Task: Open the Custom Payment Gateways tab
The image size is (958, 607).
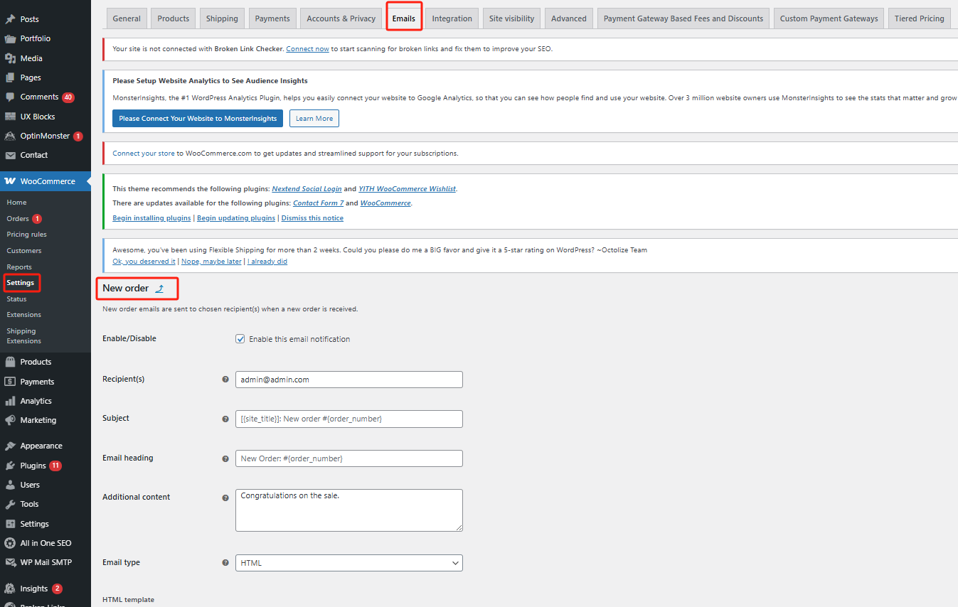Action: coord(829,18)
